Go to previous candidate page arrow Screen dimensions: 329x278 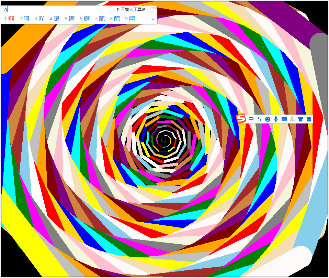click(143, 19)
